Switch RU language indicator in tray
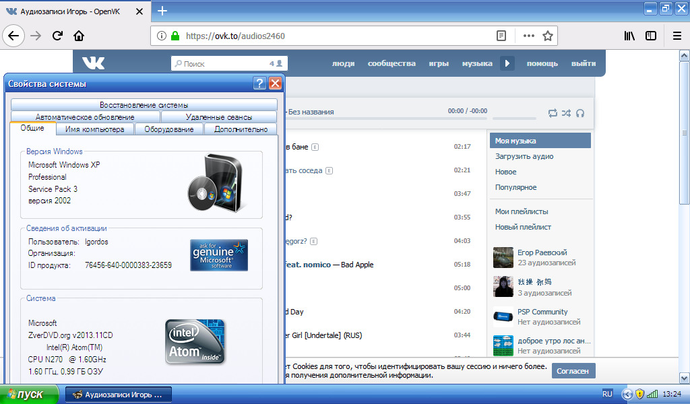 pos(607,394)
